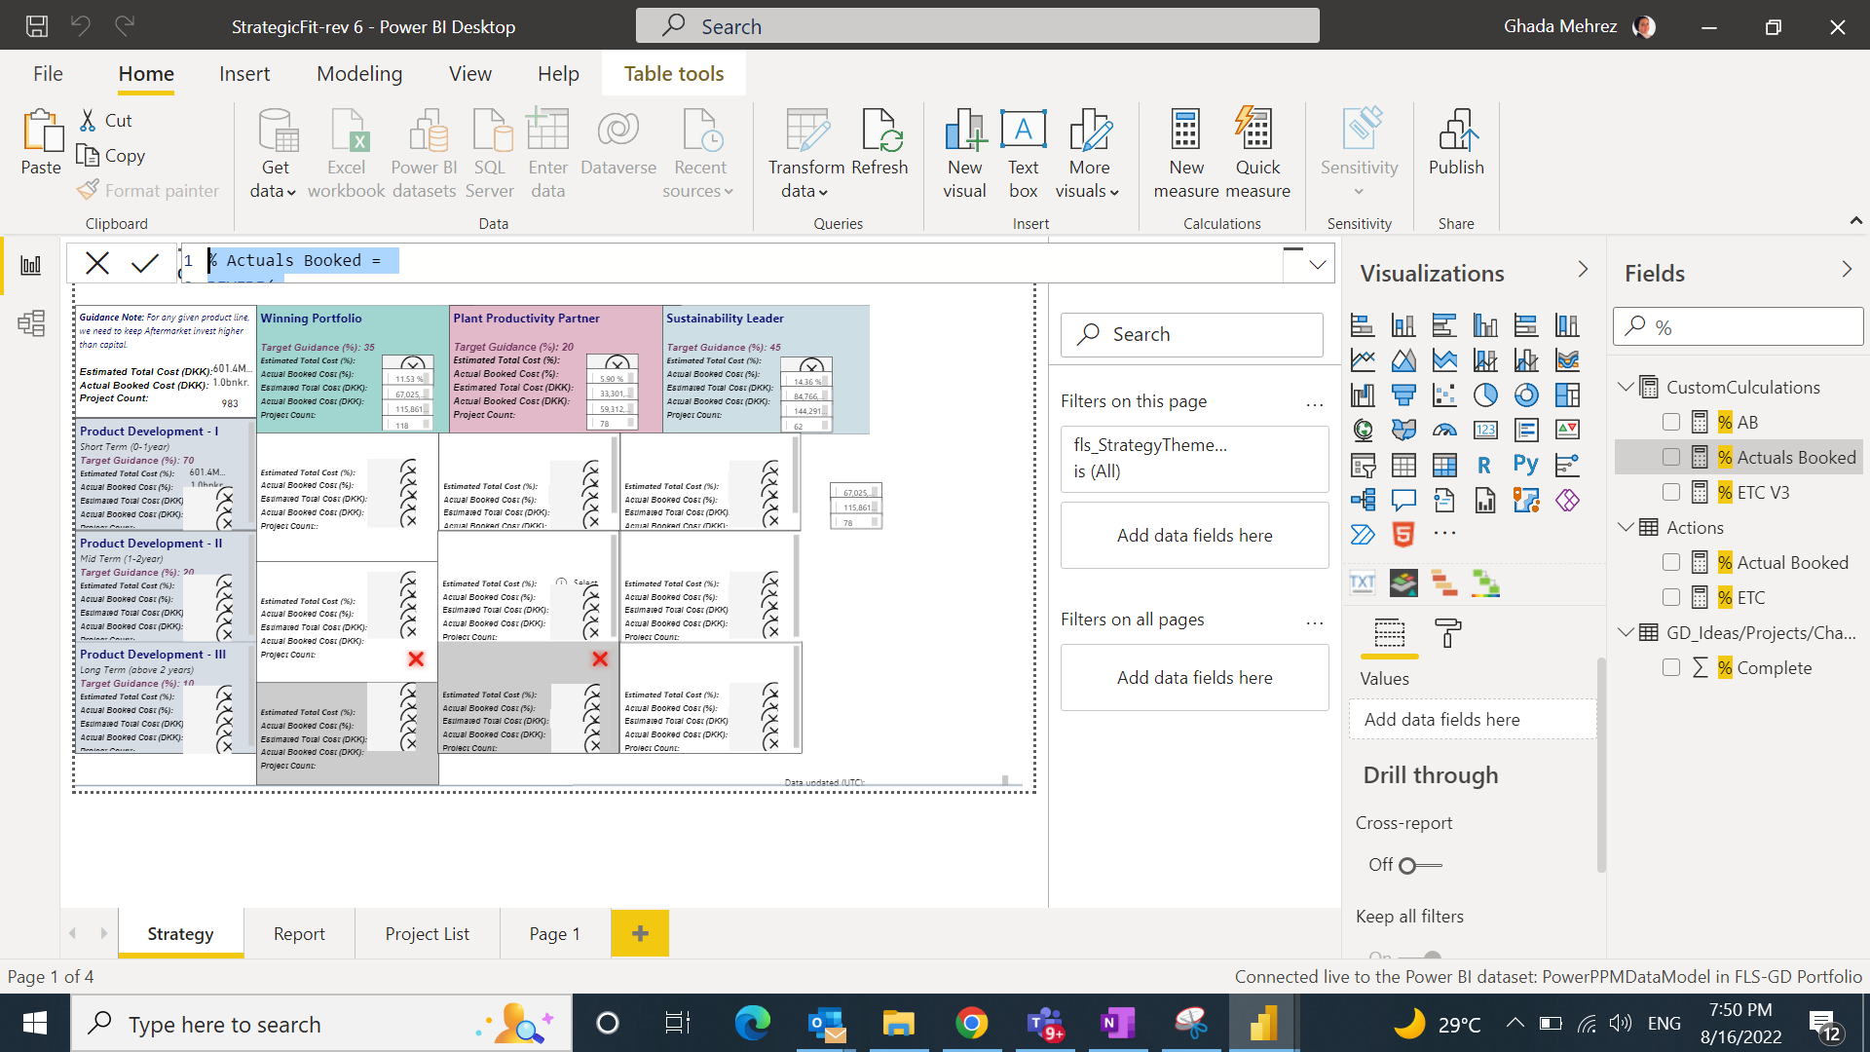The width and height of the screenshot is (1870, 1052).
Task: Open Google Chrome from the taskbar
Action: point(971,1023)
